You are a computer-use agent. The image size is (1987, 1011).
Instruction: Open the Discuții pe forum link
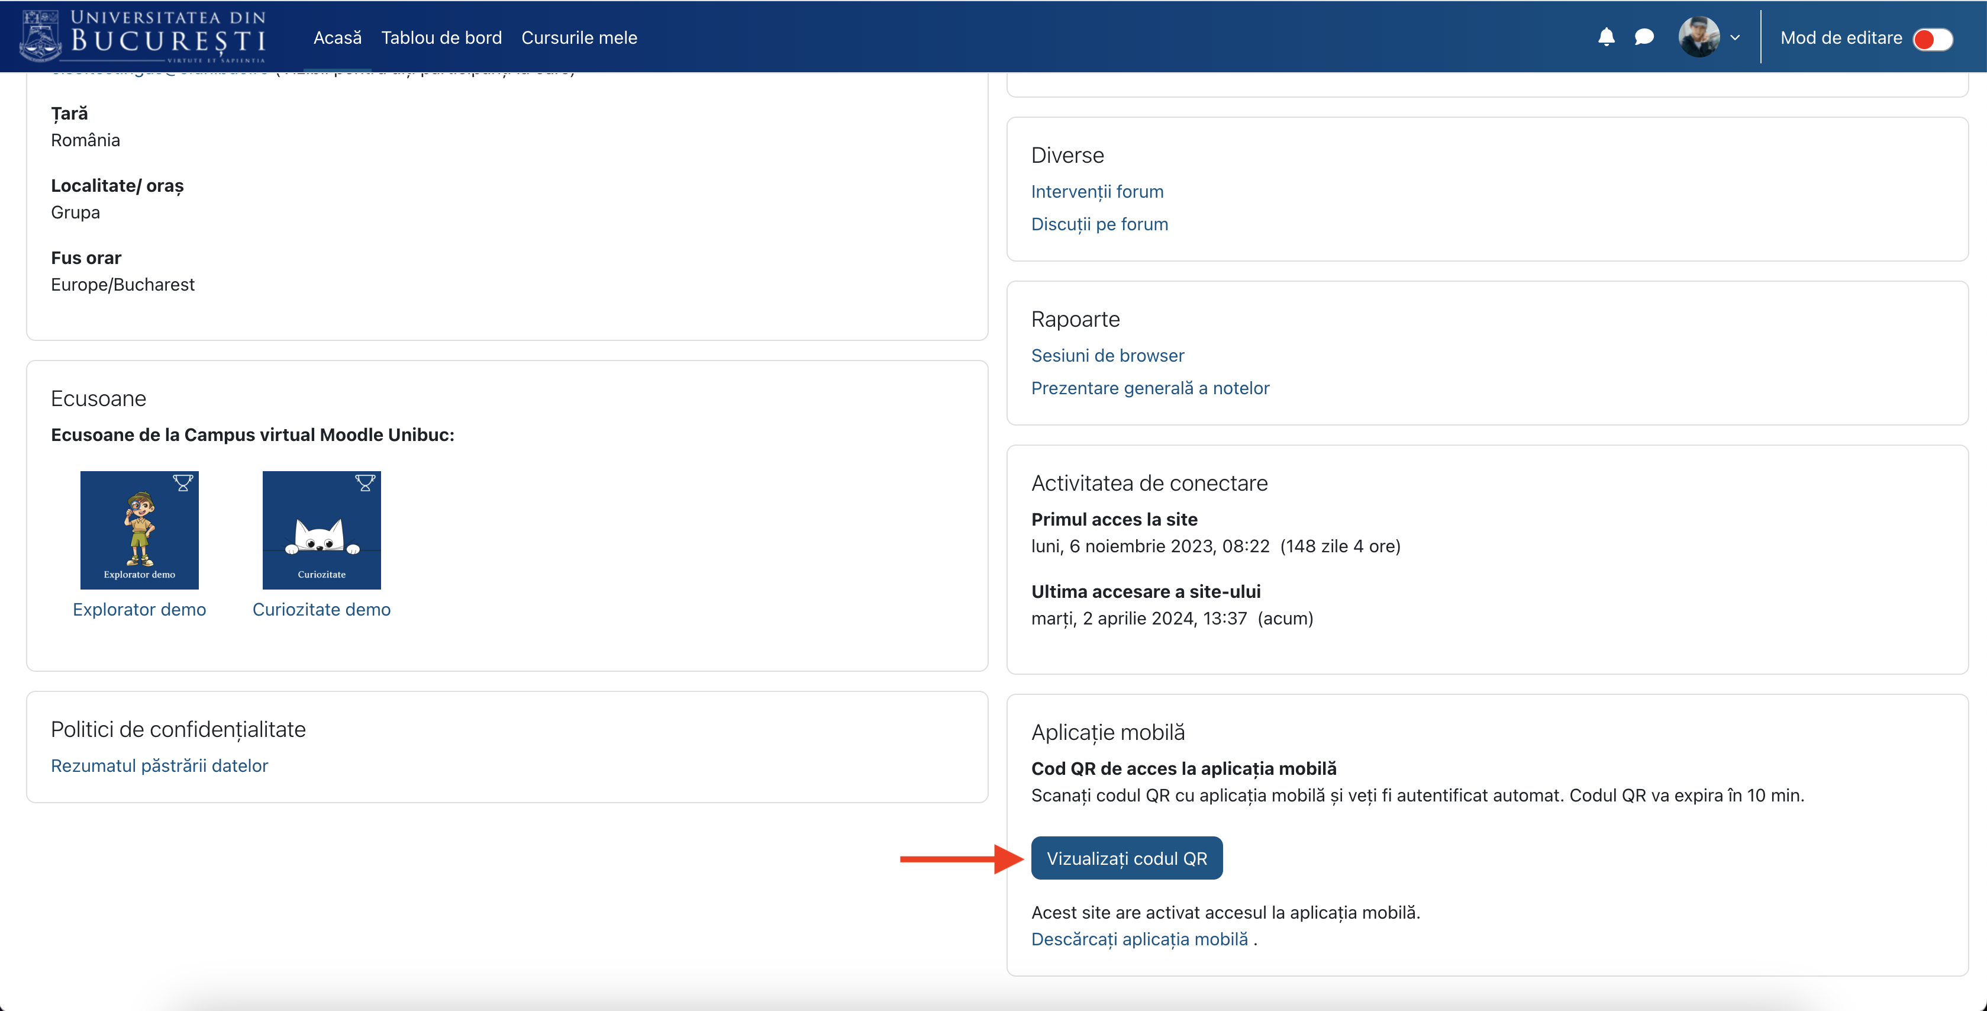[x=1099, y=224]
